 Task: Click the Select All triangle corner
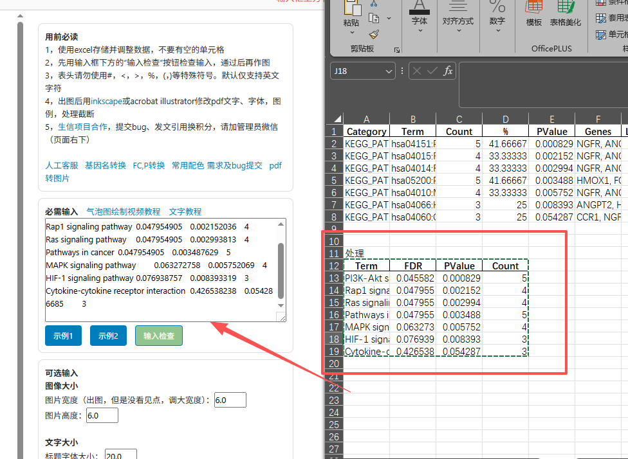click(337, 118)
